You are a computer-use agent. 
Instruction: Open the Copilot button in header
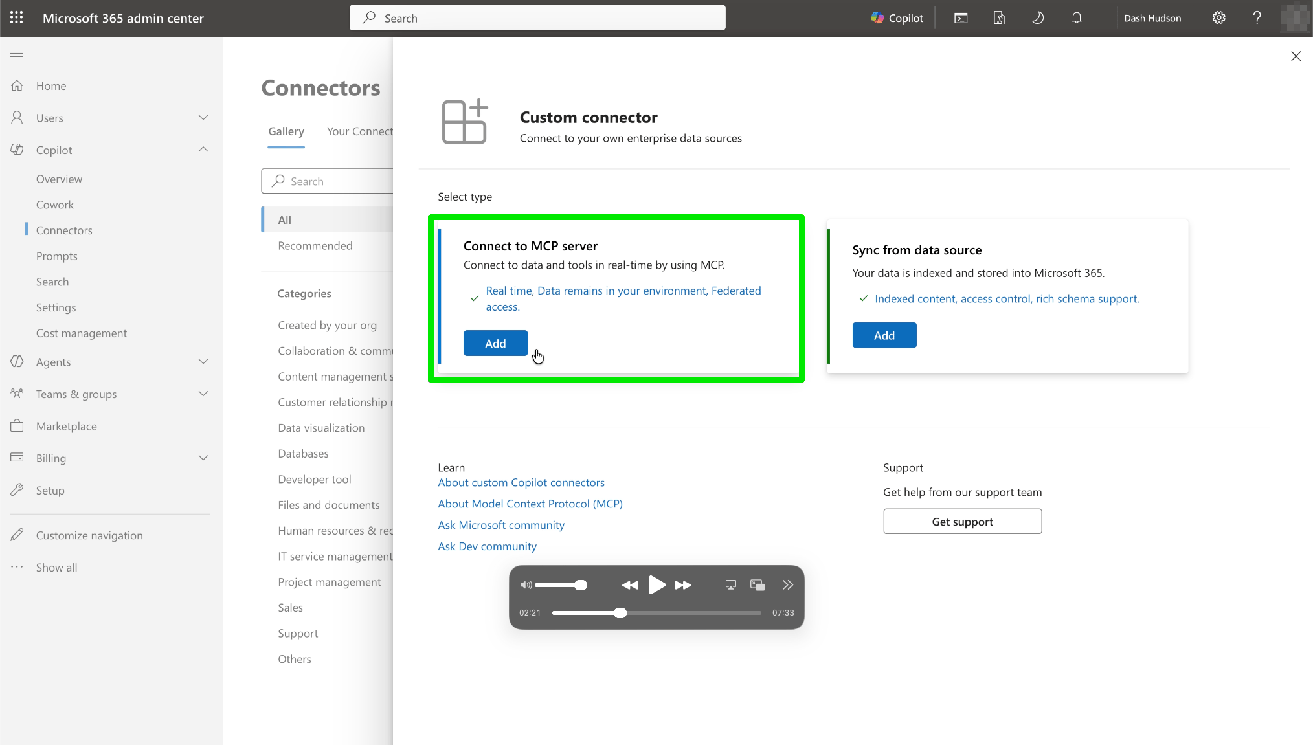click(897, 18)
